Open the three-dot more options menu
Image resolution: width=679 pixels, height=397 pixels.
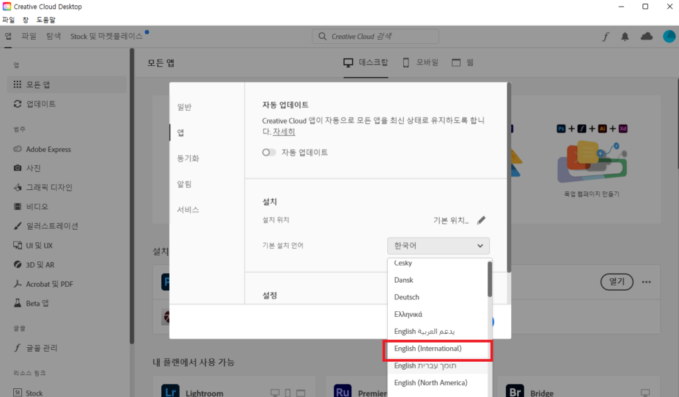(647, 282)
